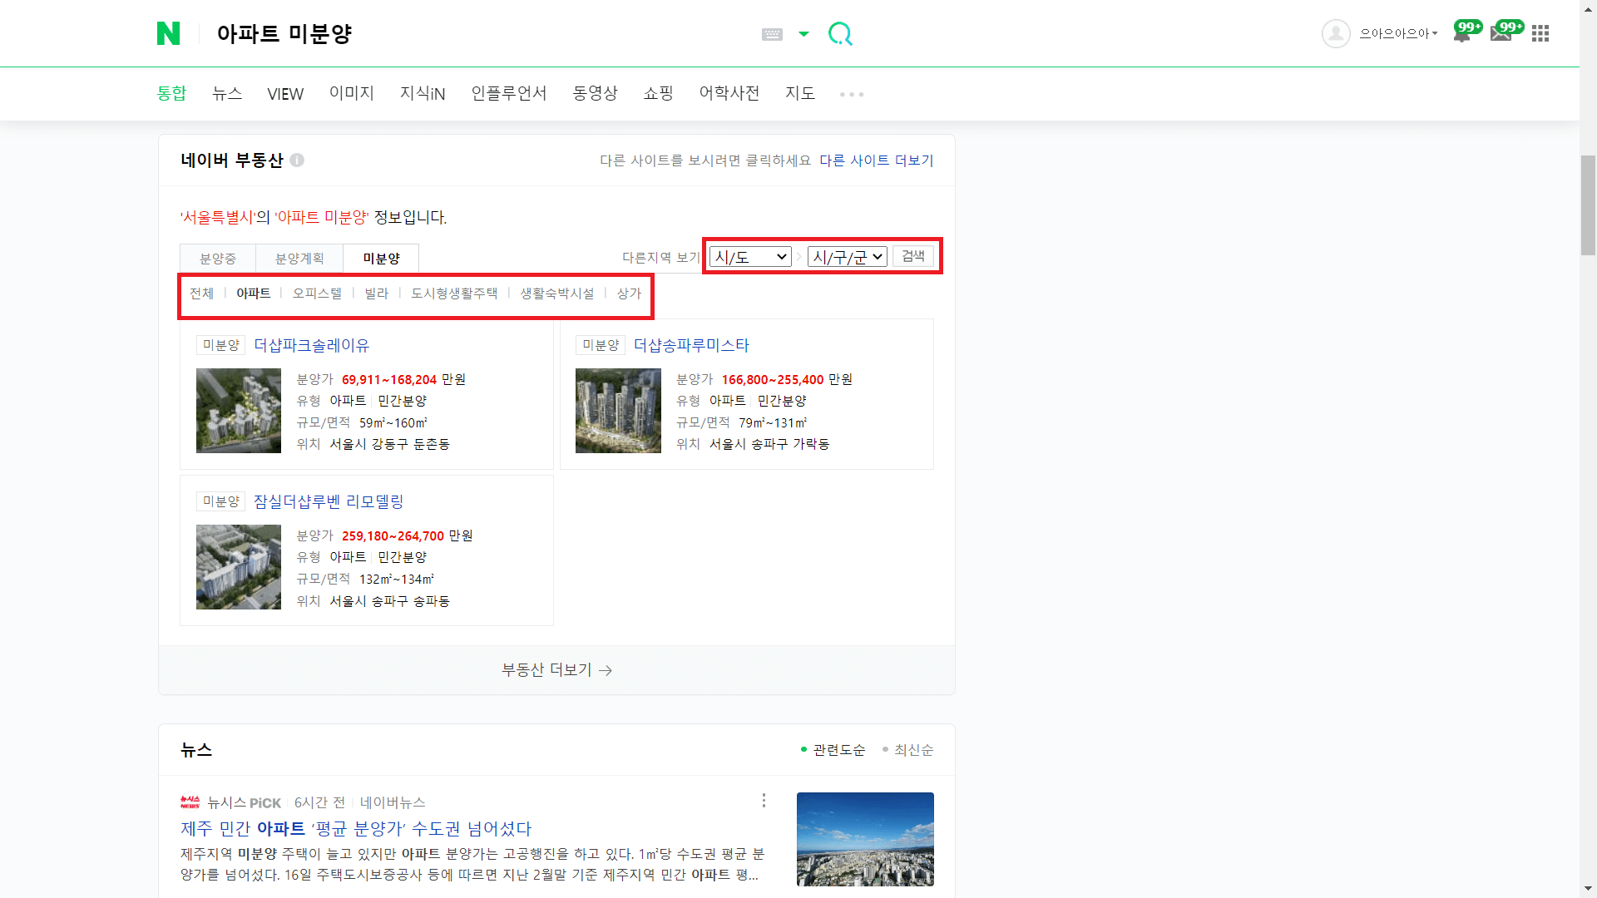Switch to the 동영상 tab

tap(595, 93)
